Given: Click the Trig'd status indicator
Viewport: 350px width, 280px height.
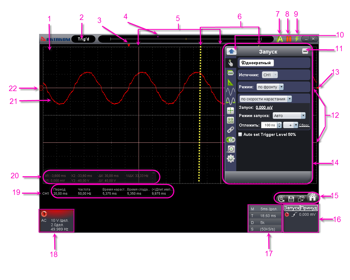Looking at the screenshot, I should (x=83, y=39).
